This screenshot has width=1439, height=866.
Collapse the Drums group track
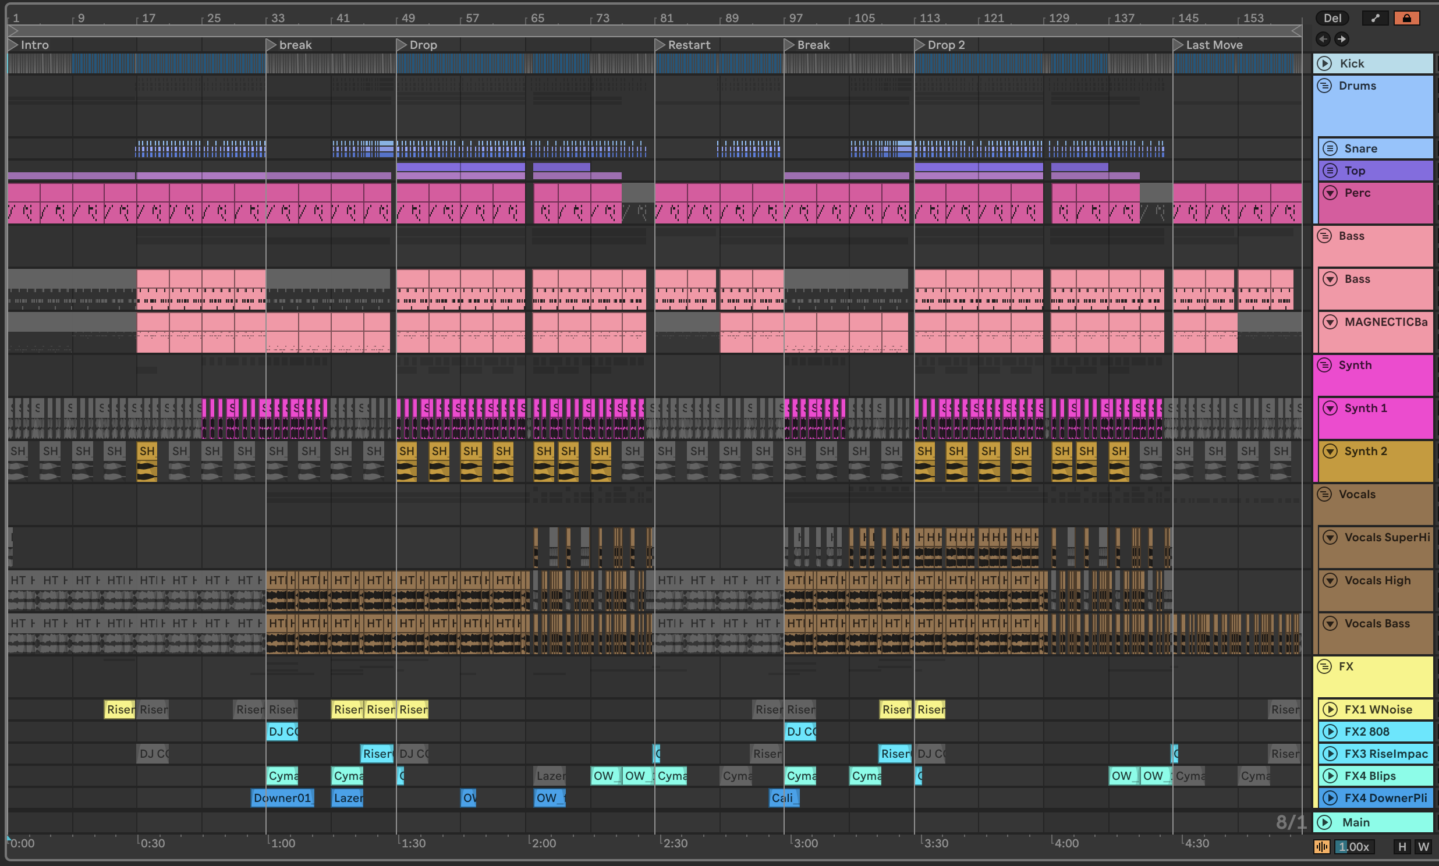(x=1325, y=86)
